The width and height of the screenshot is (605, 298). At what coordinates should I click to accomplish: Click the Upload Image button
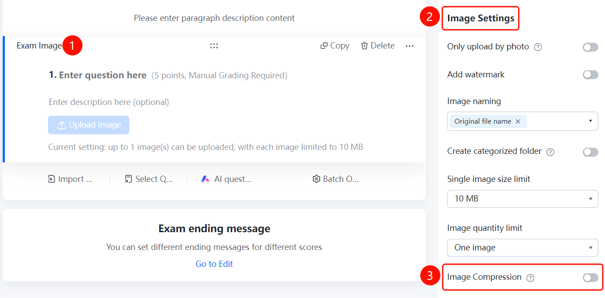pyautogui.click(x=88, y=125)
